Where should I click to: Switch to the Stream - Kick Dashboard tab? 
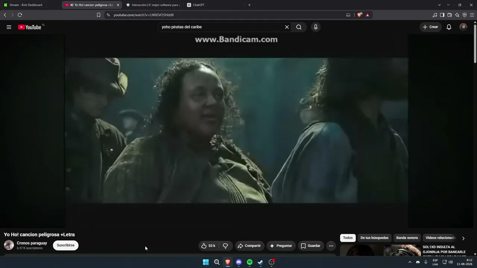pyautogui.click(x=31, y=5)
